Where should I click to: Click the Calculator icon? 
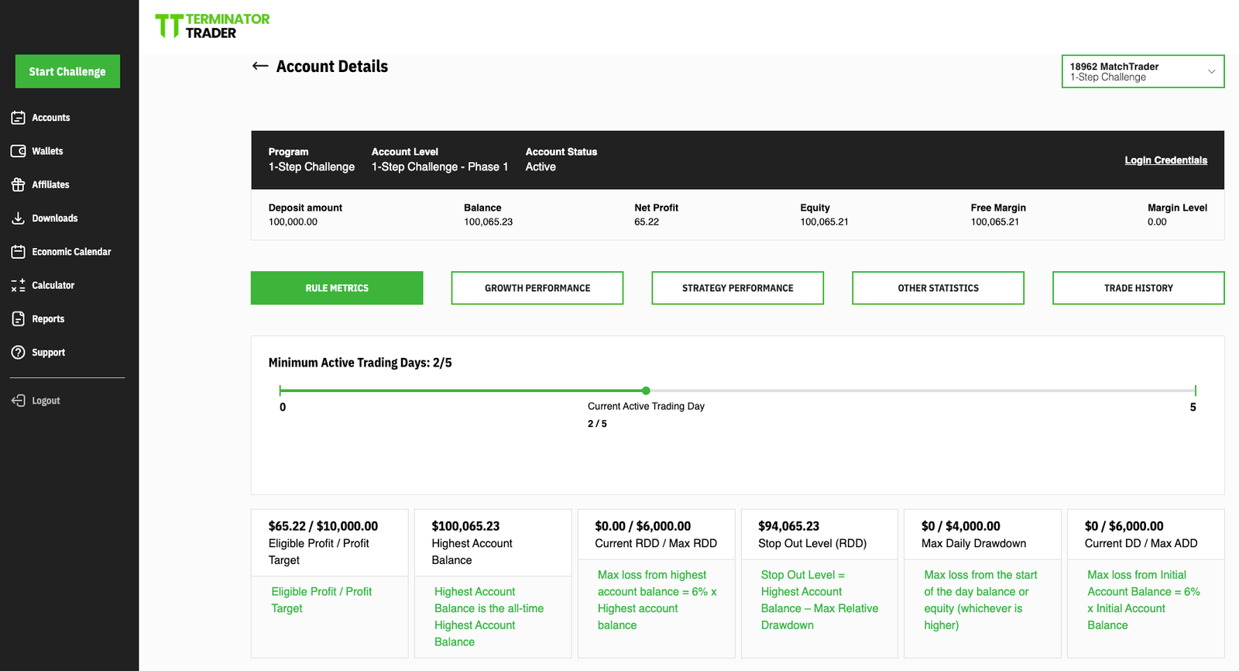point(19,285)
